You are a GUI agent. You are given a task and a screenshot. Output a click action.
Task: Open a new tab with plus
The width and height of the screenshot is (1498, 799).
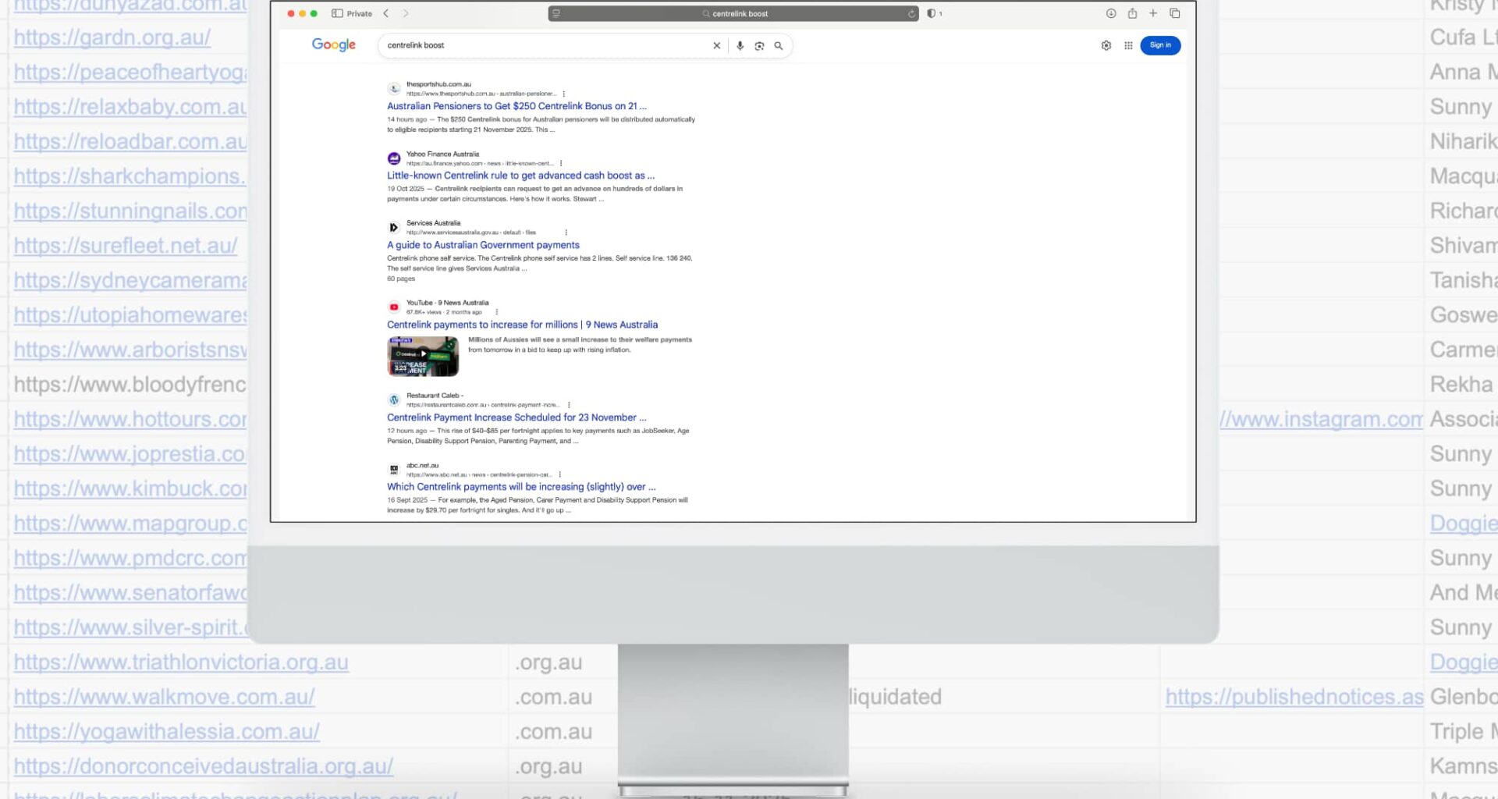[1153, 13]
